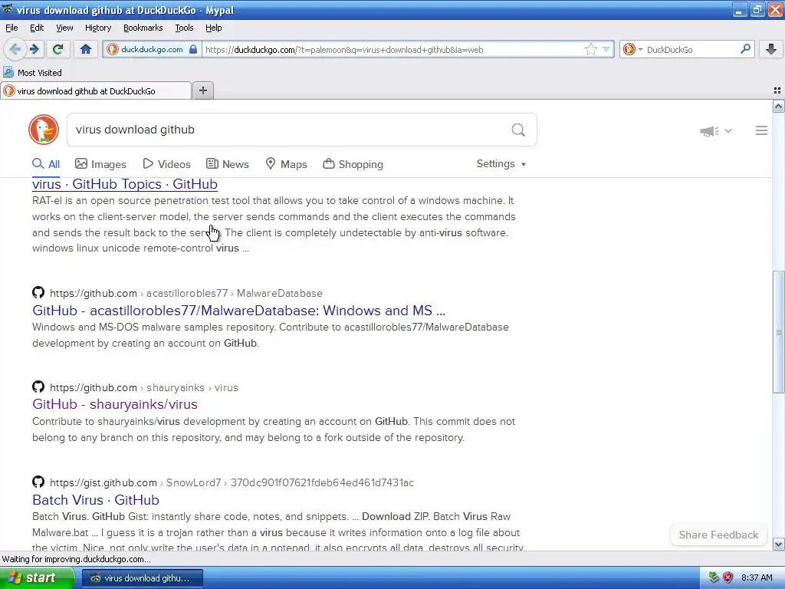The image size is (785, 589).
Task: Select the All results tab
Action: coord(46,164)
